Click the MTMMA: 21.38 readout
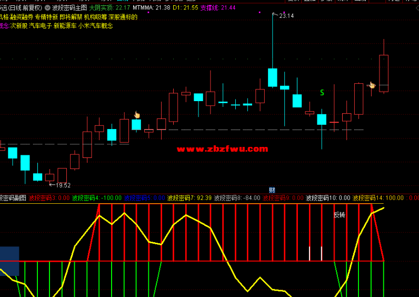The width and height of the screenshot is (419, 297). coord(152,8)
